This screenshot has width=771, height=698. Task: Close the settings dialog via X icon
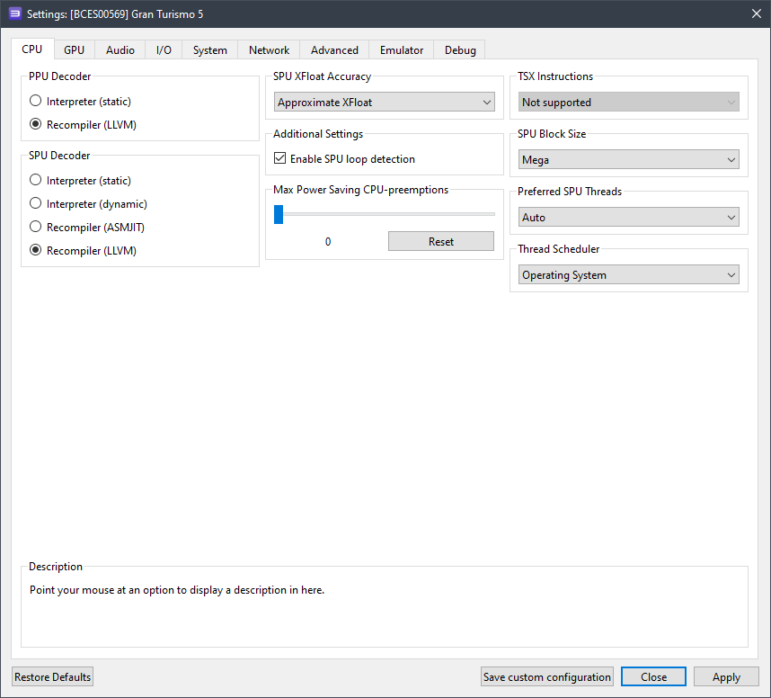pos(756,13)
